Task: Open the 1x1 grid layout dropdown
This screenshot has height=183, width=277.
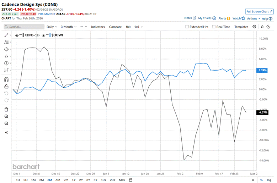Action: (139, 27)
